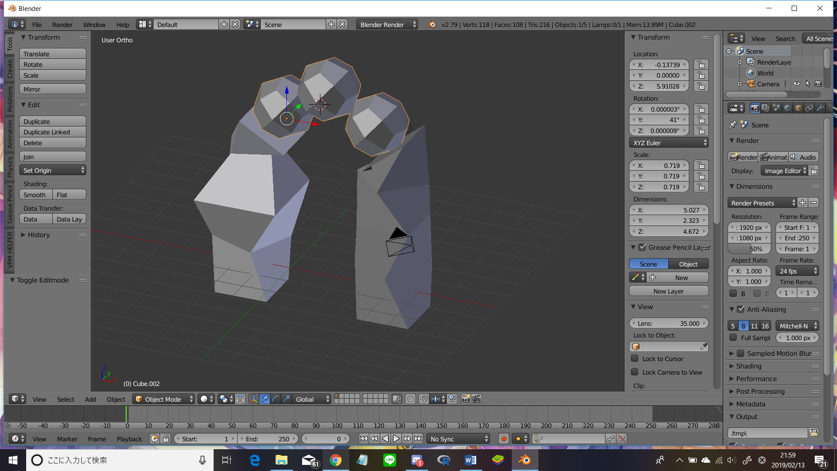Click the OpenGL render camera icon
Viewport: 837px width, 471px height.
pos(466,399)
